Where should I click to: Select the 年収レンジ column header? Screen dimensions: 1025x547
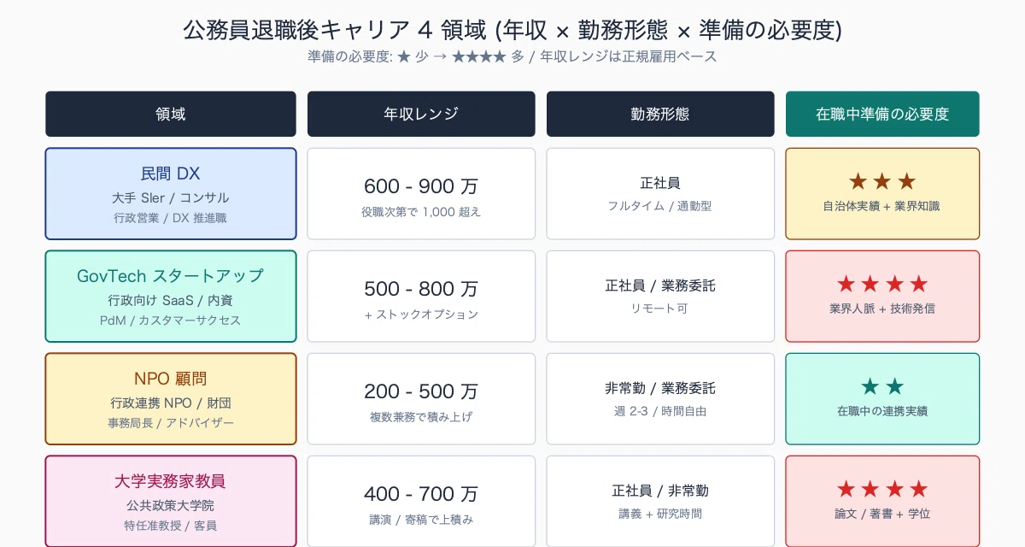pos(421,114)
